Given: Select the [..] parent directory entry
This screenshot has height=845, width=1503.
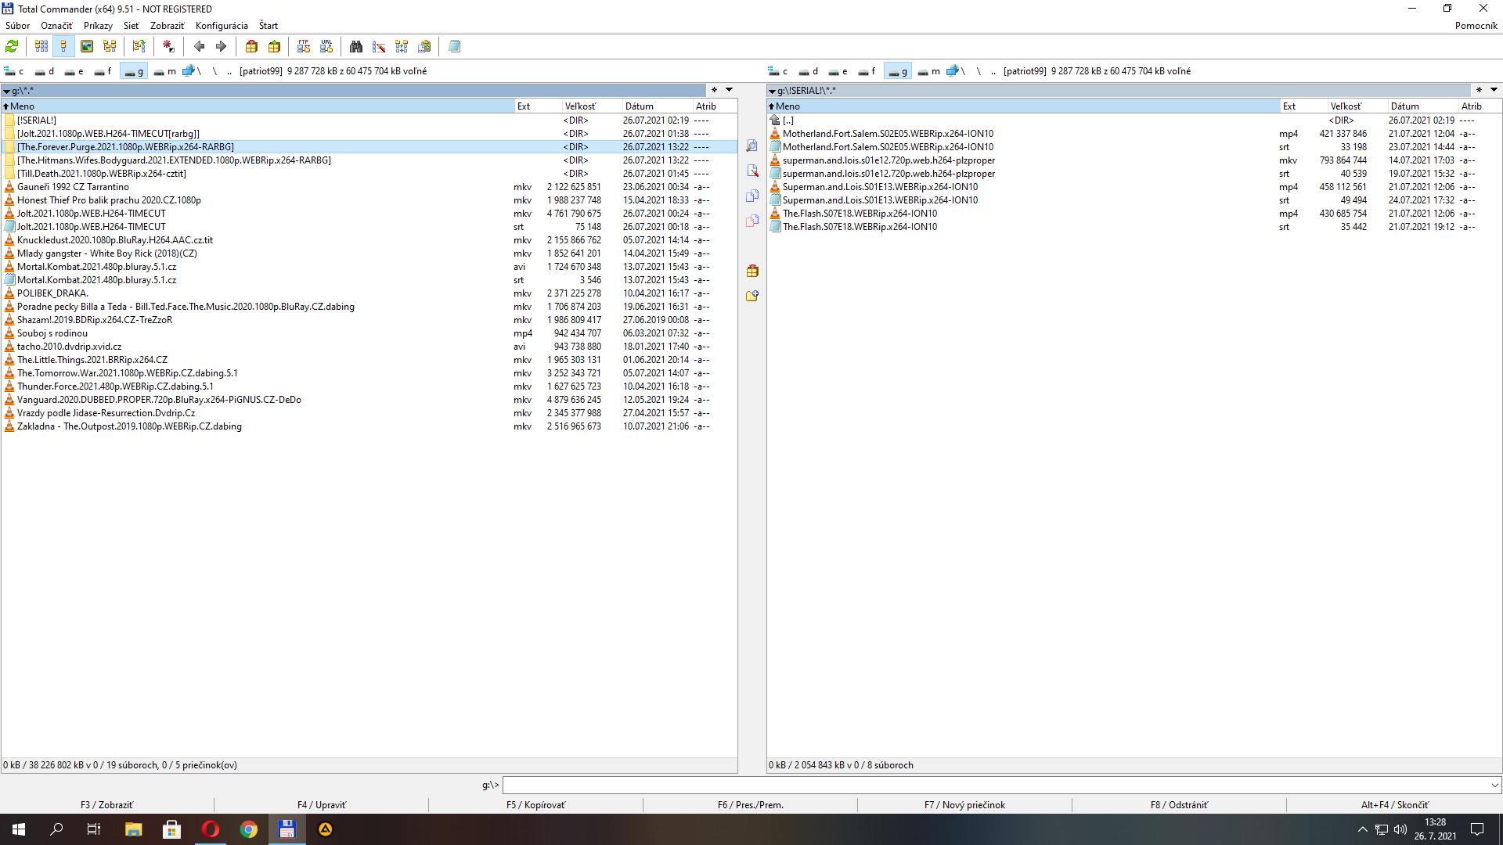Looking at the screenshot, I should (1134, 120).
